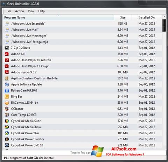Select the 'Adobe Reader 9.5.2' name
168x162 pixels.
point(24,72)
